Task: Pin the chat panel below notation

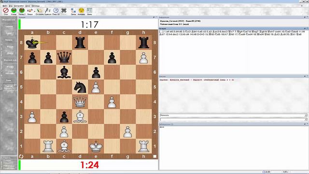Action: point(305,76)
